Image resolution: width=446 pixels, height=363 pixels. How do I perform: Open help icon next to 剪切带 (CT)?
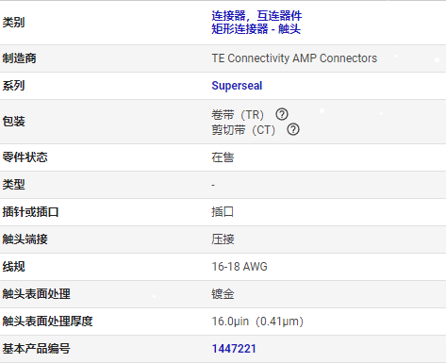[x=293, y=129]
